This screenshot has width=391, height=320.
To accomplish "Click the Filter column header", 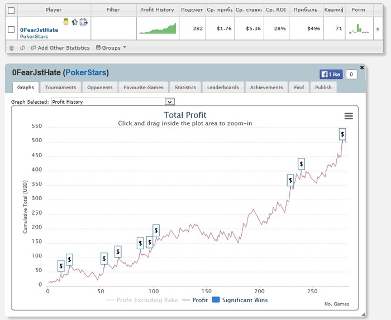I will pyautogui.click(x=113, y=9).
